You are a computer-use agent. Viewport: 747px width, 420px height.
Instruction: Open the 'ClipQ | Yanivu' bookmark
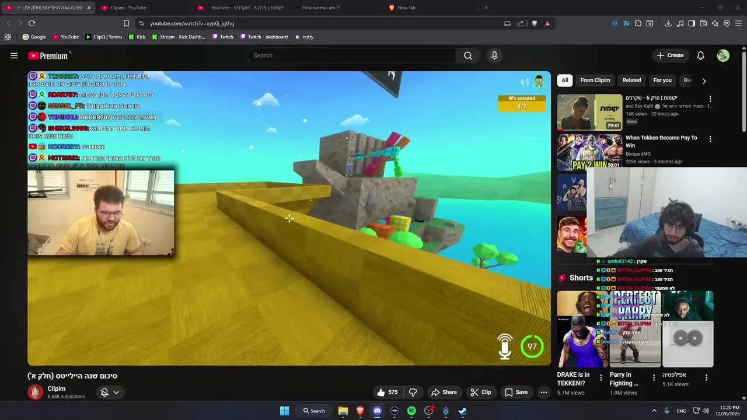(x=103, y=37)
